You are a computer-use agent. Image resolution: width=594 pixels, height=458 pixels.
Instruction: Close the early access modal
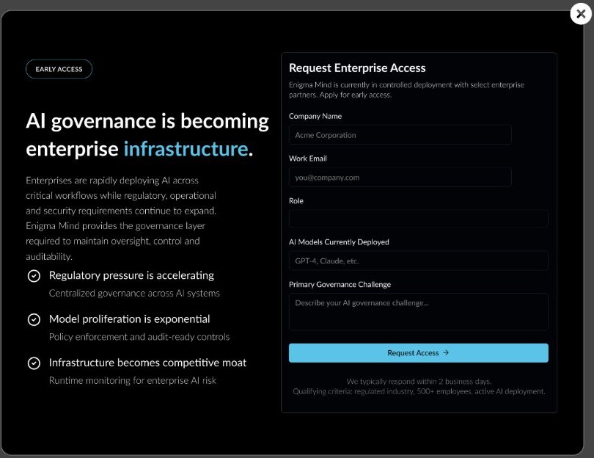coord(581,14)
